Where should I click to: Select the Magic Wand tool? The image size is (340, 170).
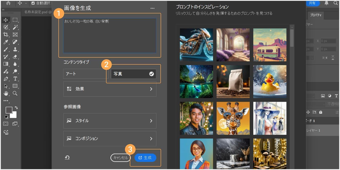[x=15, y=27]
